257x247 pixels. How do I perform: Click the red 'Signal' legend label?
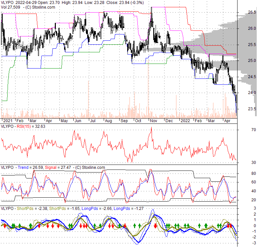[x=51, y=168]
